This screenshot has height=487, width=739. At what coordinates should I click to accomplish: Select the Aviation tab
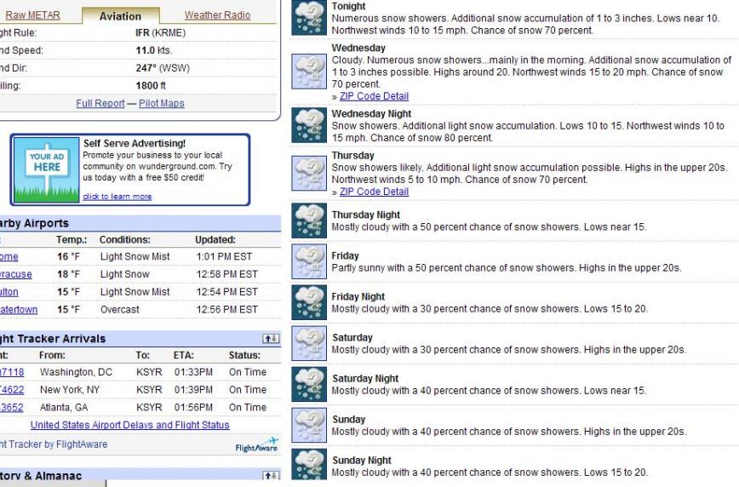120,16
